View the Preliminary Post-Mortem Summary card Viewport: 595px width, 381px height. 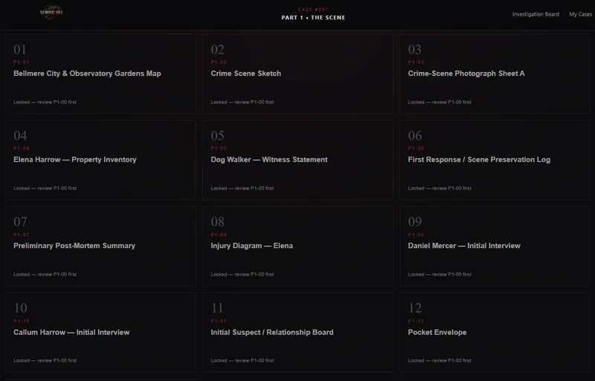[x=100, y=247]
